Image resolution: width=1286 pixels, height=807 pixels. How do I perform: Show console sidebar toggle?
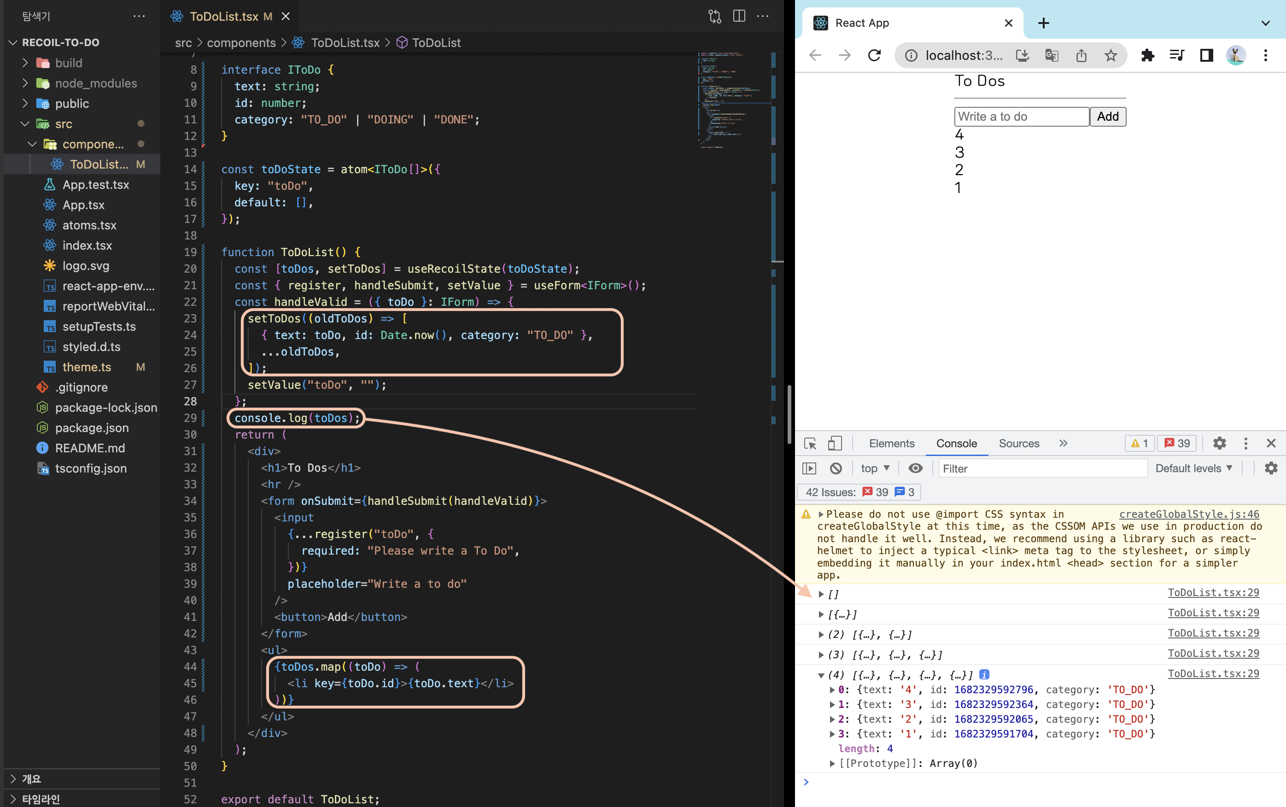(809, 468)
